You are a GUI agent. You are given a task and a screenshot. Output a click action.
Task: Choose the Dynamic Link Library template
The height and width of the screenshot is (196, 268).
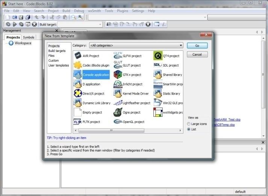point(92,103)
